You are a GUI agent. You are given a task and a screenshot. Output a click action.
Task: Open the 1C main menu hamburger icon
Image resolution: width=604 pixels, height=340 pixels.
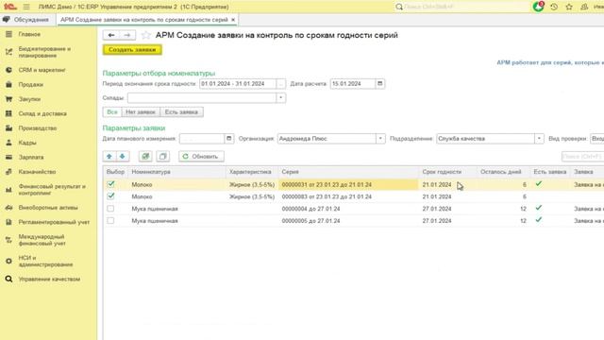26,7
